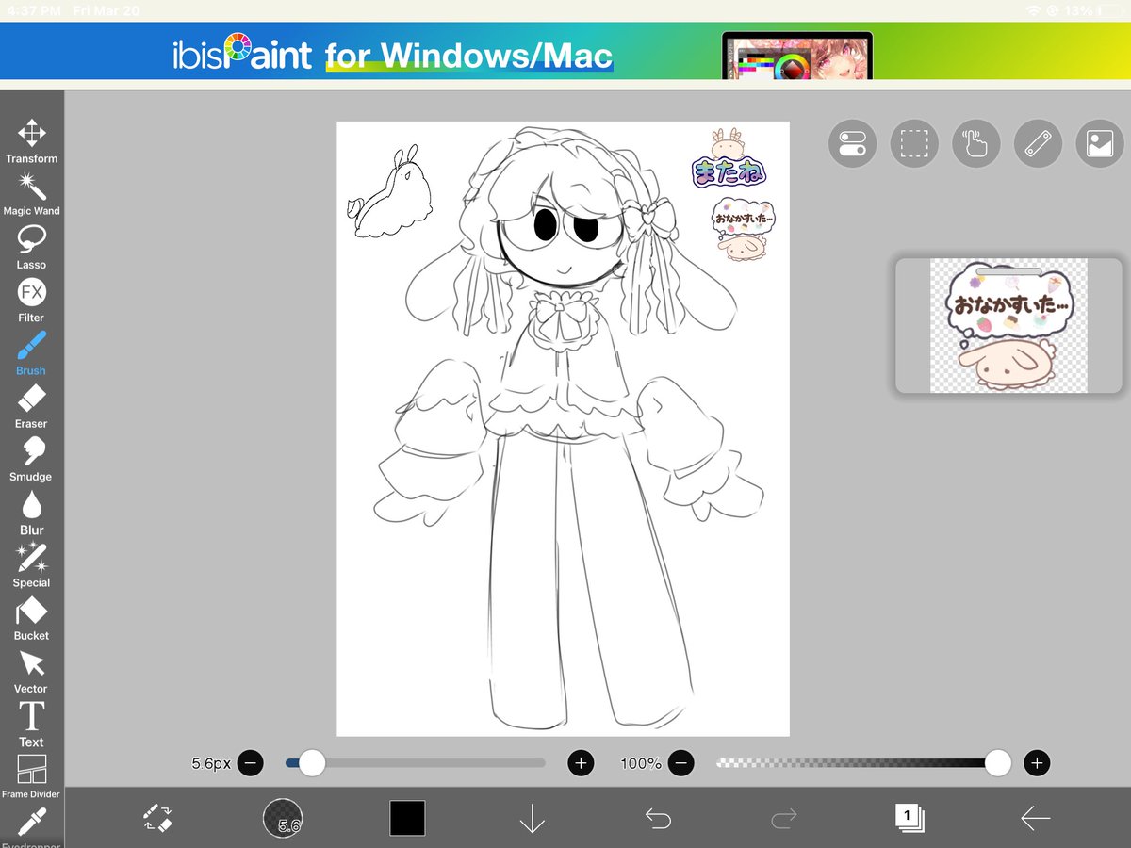Click the brush thickness slider handle

pos(312,763)
